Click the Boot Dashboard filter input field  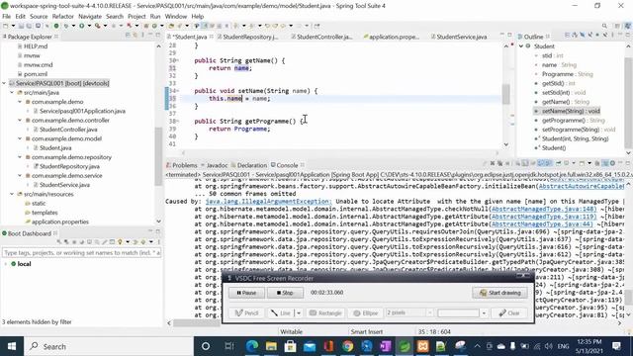point(82,253)
